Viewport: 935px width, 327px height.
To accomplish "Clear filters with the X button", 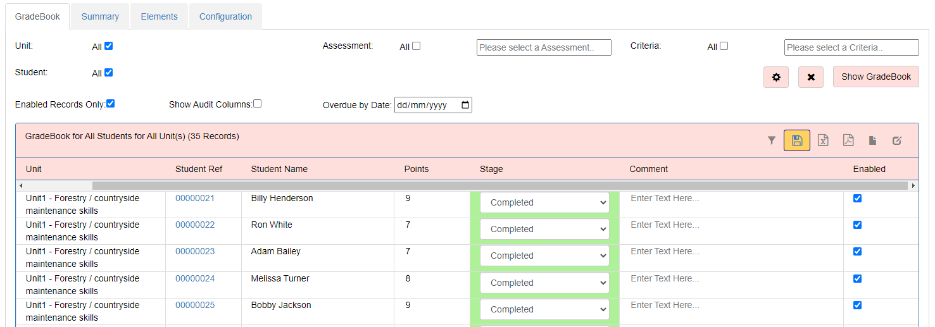I will 811,77.
